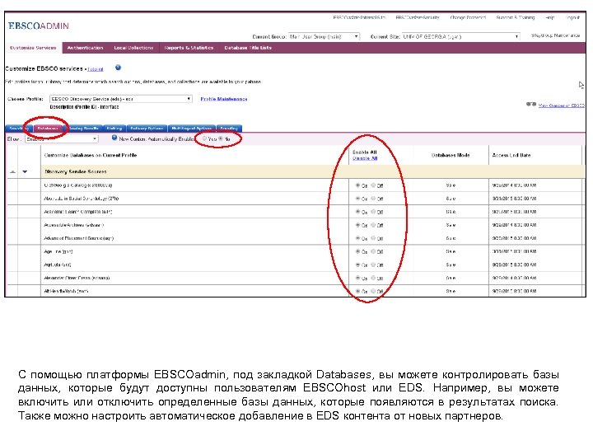Select the Viewing Results sub-tab
Screen dimensions: 593x445
tap(83, 129)
